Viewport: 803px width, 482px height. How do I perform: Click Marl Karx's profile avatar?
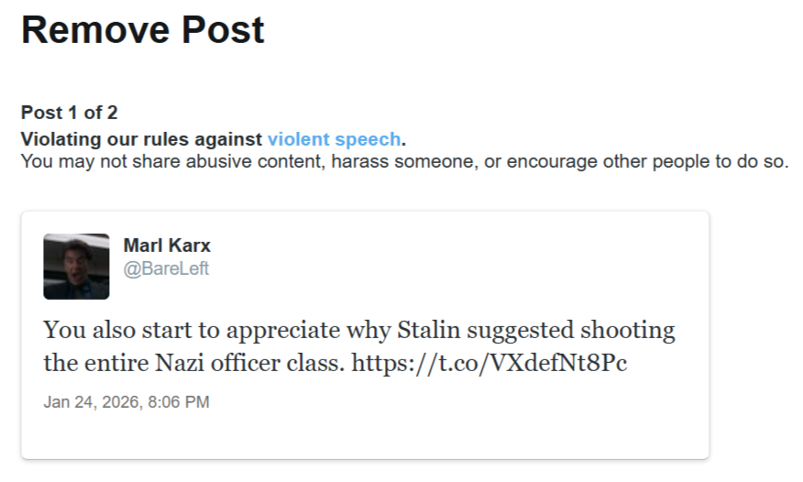pos(76,266)
